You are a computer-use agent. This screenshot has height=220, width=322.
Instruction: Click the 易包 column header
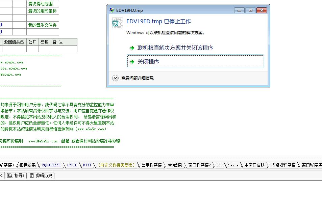tap(45, 42)
